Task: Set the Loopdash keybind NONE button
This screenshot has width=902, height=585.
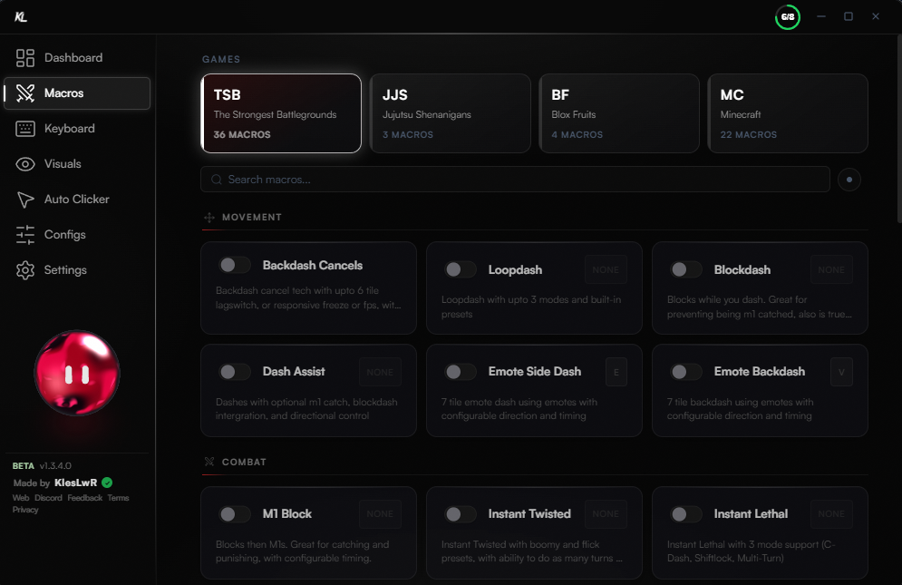Action: coord(606,269)
